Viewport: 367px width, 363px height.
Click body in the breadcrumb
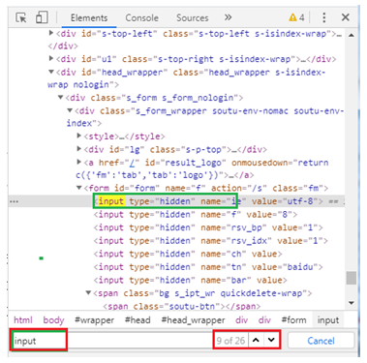[53, 320]
